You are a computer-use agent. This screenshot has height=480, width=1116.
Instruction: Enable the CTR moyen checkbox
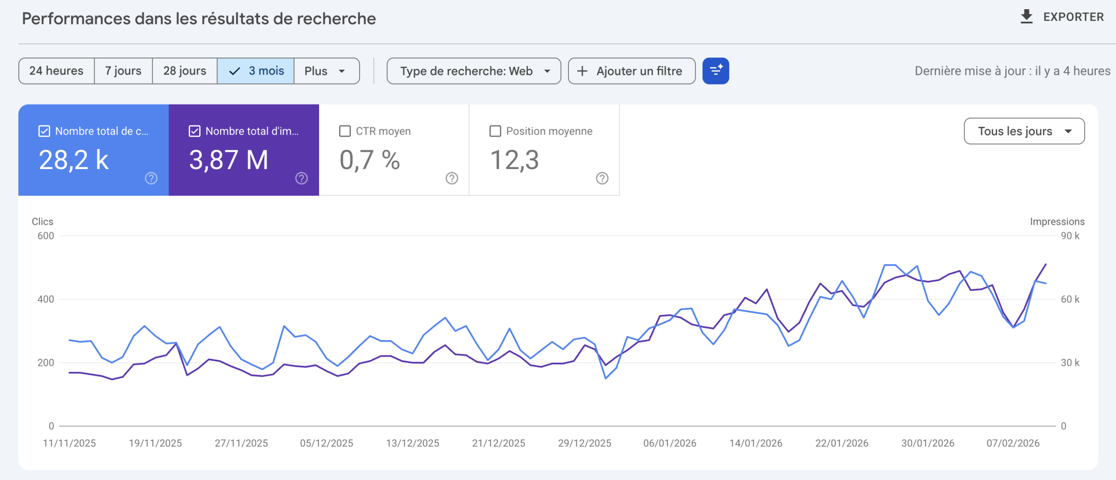tap(345, 131)
